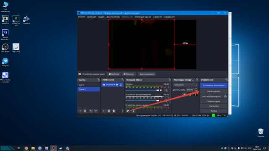
Task: Mute the Mic/Aux speaker icon
Action: 161,90
